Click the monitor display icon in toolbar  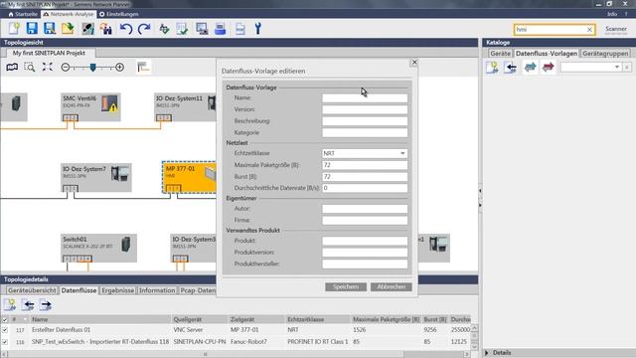pyautogui.click(x=202, y=29)
